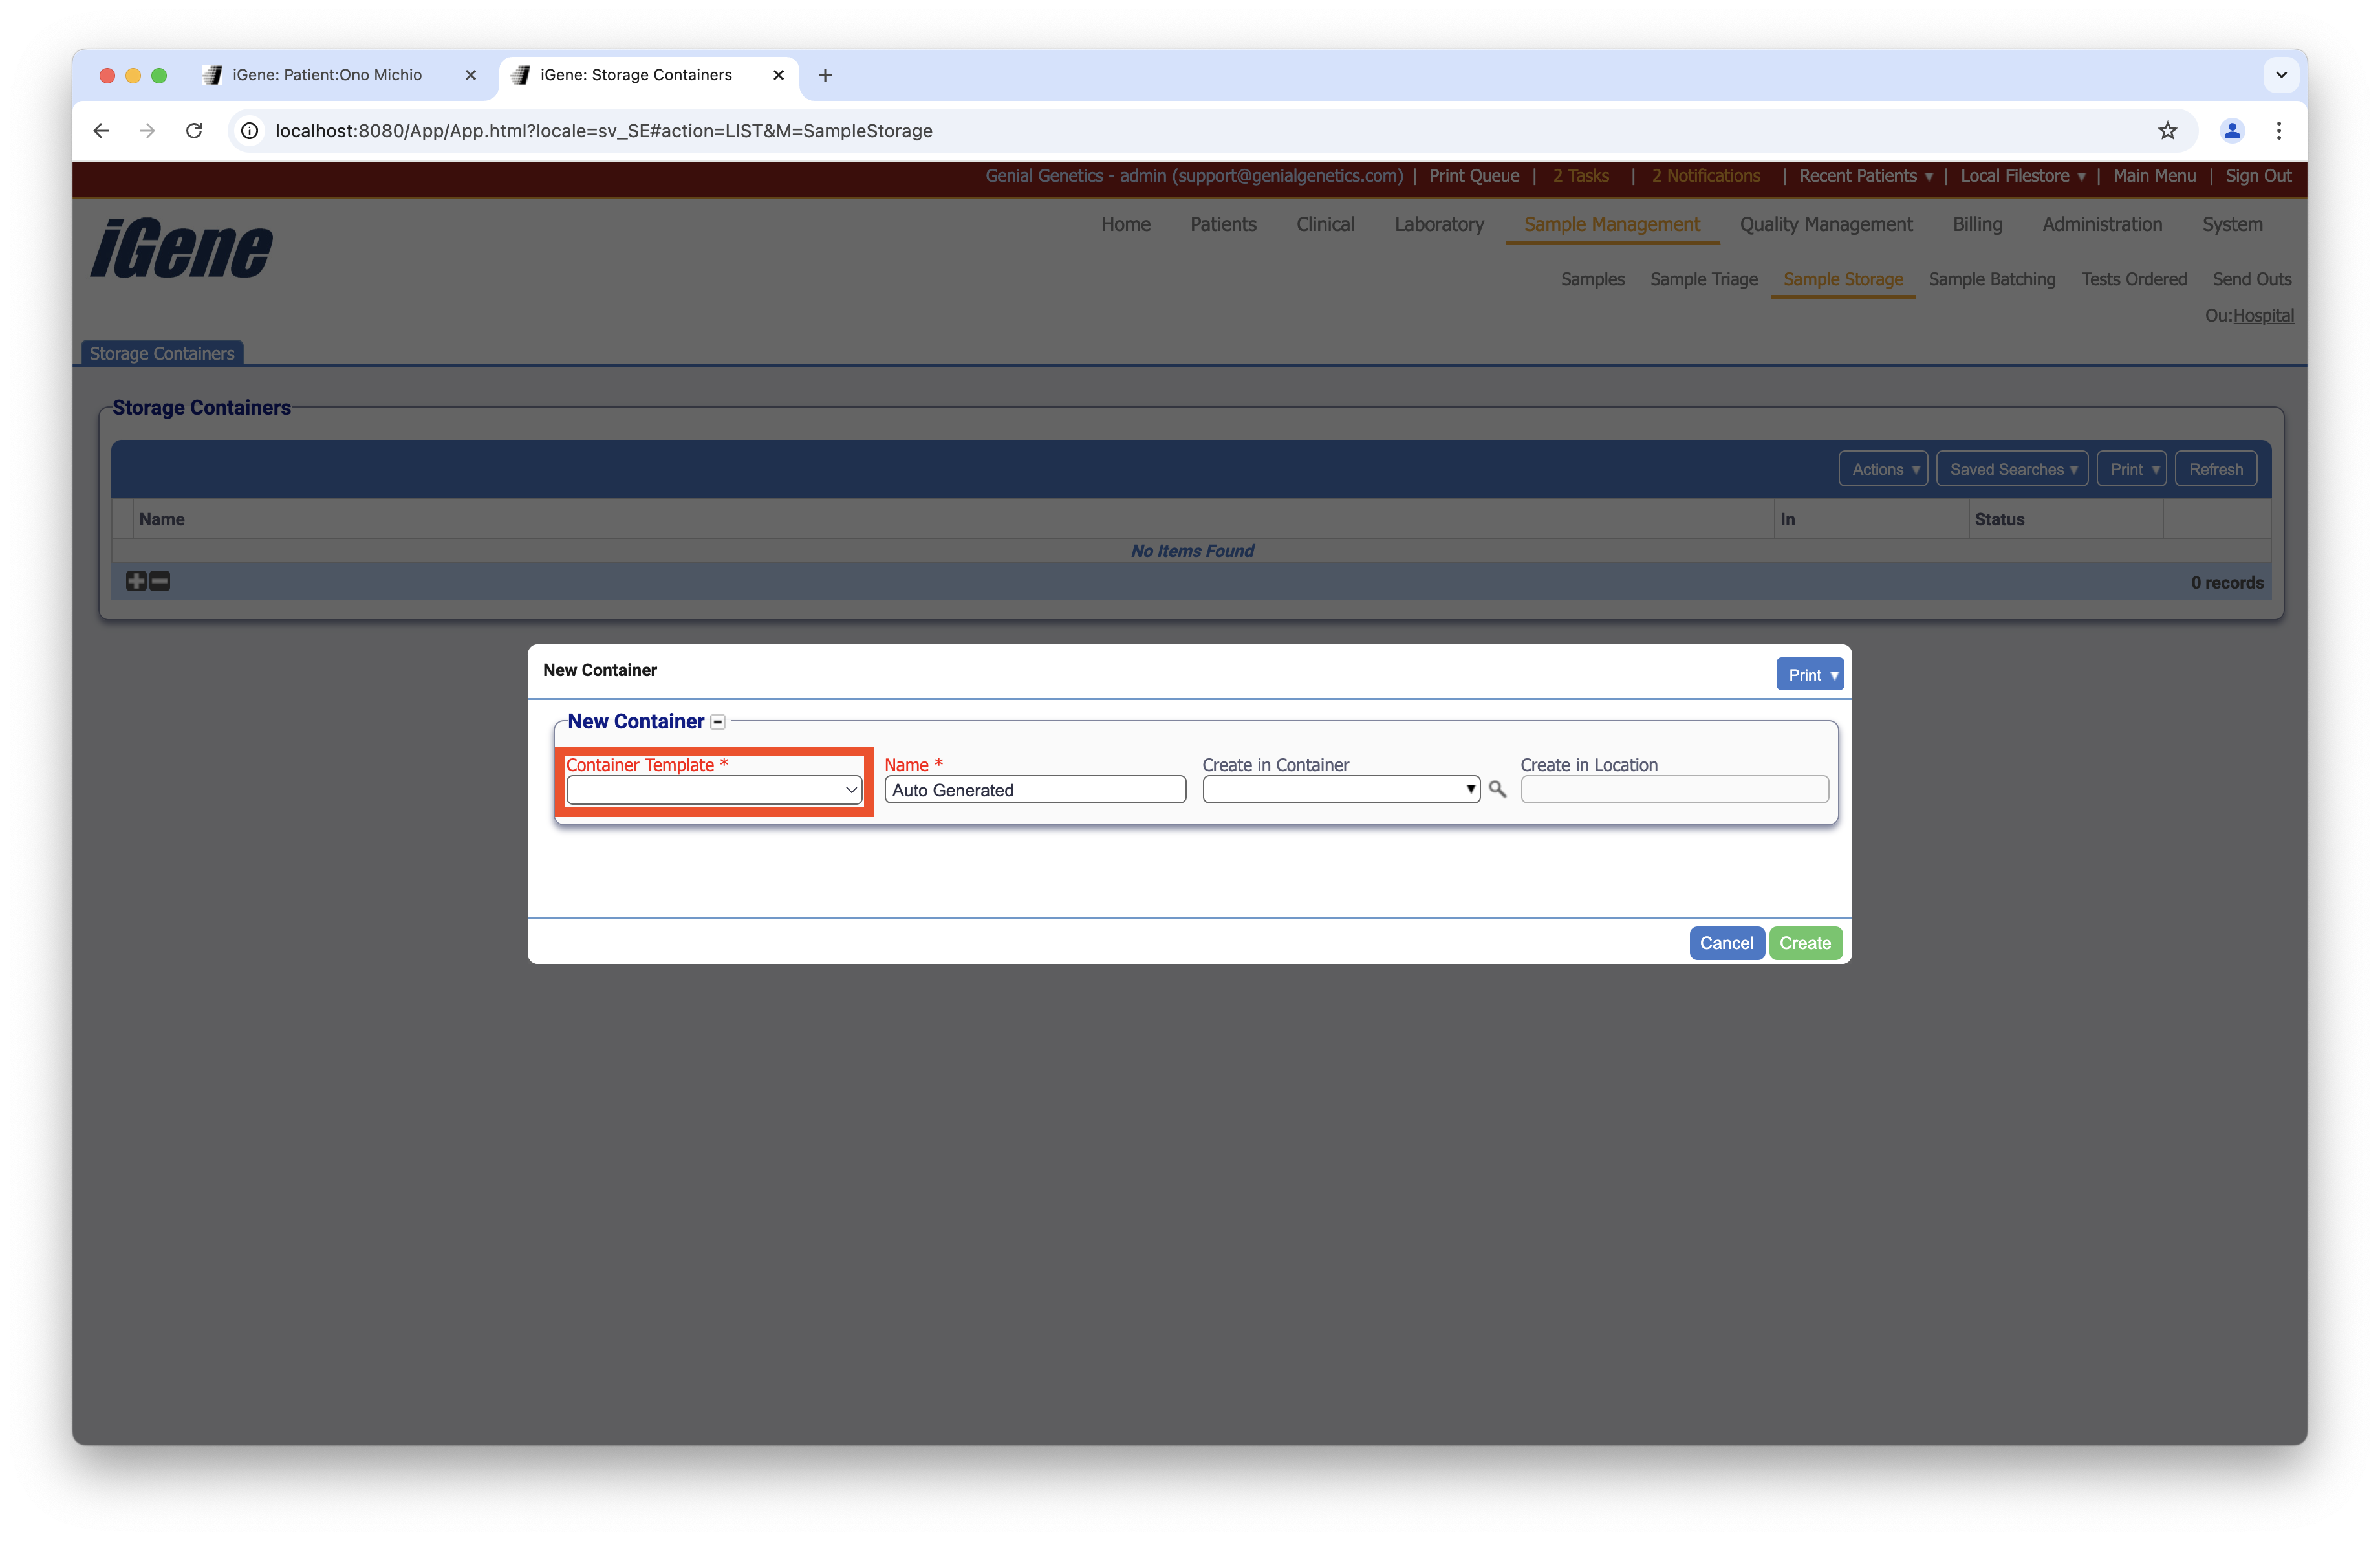The height and width of the screenshot is (1541, 2380).
Task: Click the Name field containing Auto Generated
Action: (1034, 789)
